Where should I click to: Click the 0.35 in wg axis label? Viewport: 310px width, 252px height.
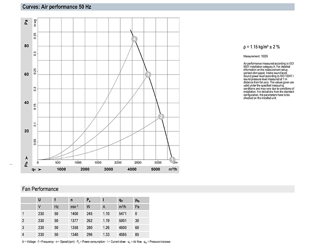point(35,36)
